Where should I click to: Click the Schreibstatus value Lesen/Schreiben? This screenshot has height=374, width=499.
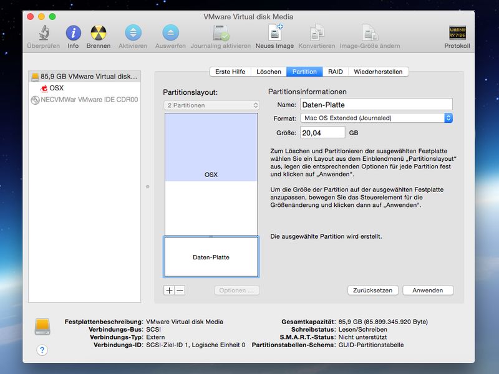[x=363, y=330]
